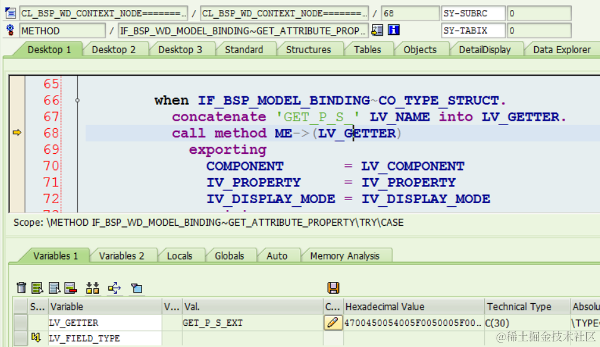Switch to Desktop 1 tab
The image size is (600, 347).
pos(49,49)
